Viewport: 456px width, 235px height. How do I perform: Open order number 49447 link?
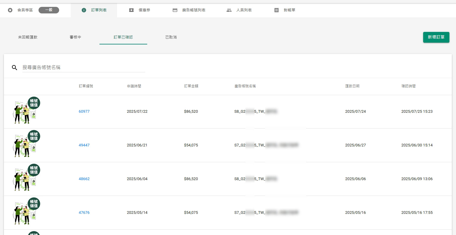pyautogui.click(x=84, y=145)
